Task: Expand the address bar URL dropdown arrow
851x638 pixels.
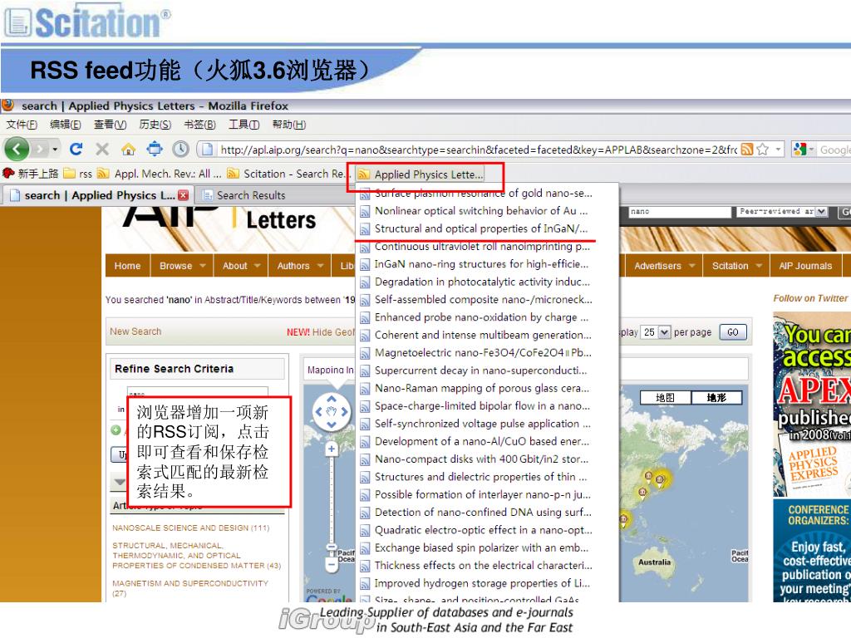Action: coord(778,150)
